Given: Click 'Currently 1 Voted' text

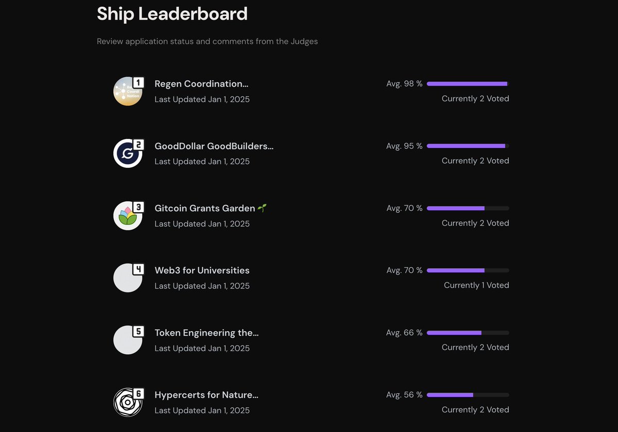Looking at the screenshot, I should coord(476,285).
